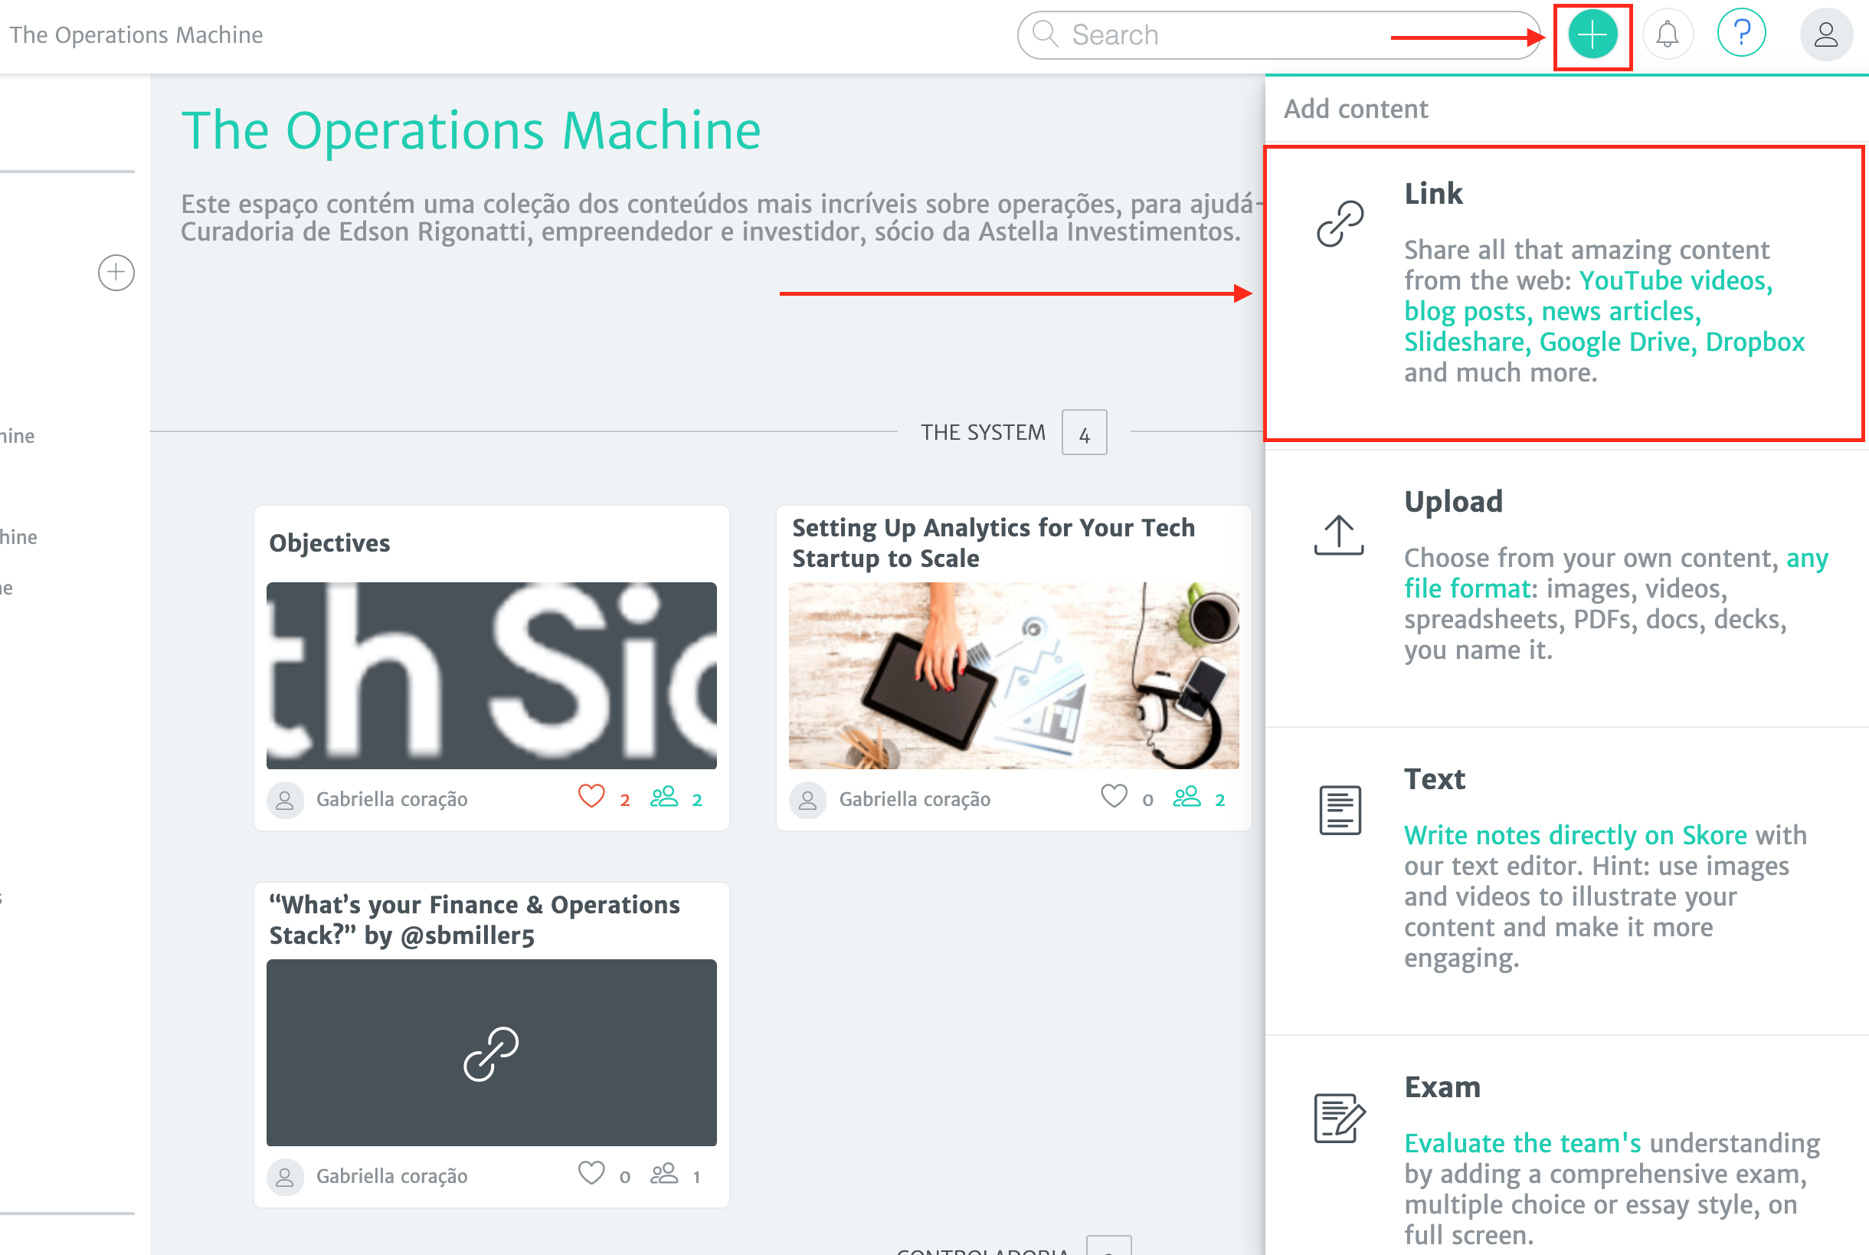
Task: Open the Setting Up Analytics thumbnail image
Action: pyautogui.click(x=1013, y=676)
